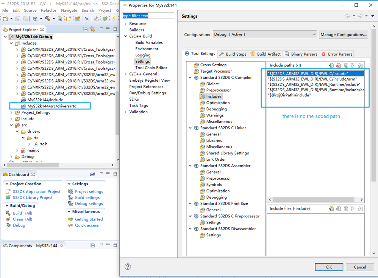This screenshot has width=378, height=278.
Task: Click the binary 010 file toolbar icon
Action: point(60,19)
